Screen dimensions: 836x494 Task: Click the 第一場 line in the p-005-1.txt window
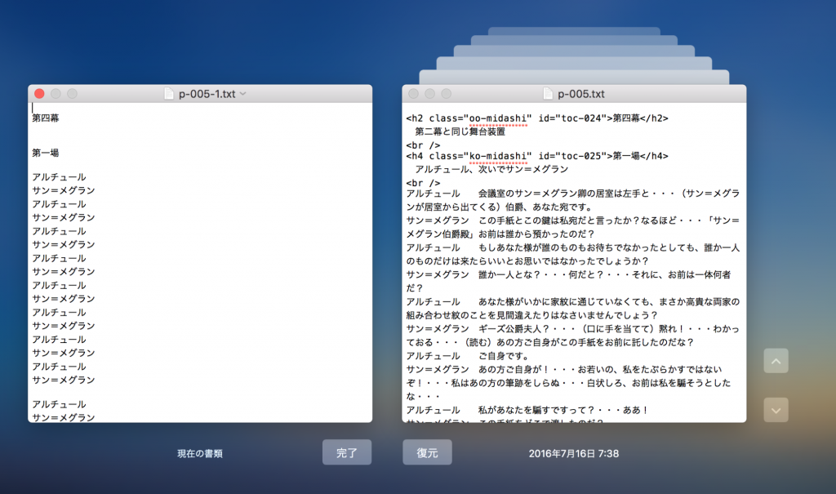pos(46,154)
